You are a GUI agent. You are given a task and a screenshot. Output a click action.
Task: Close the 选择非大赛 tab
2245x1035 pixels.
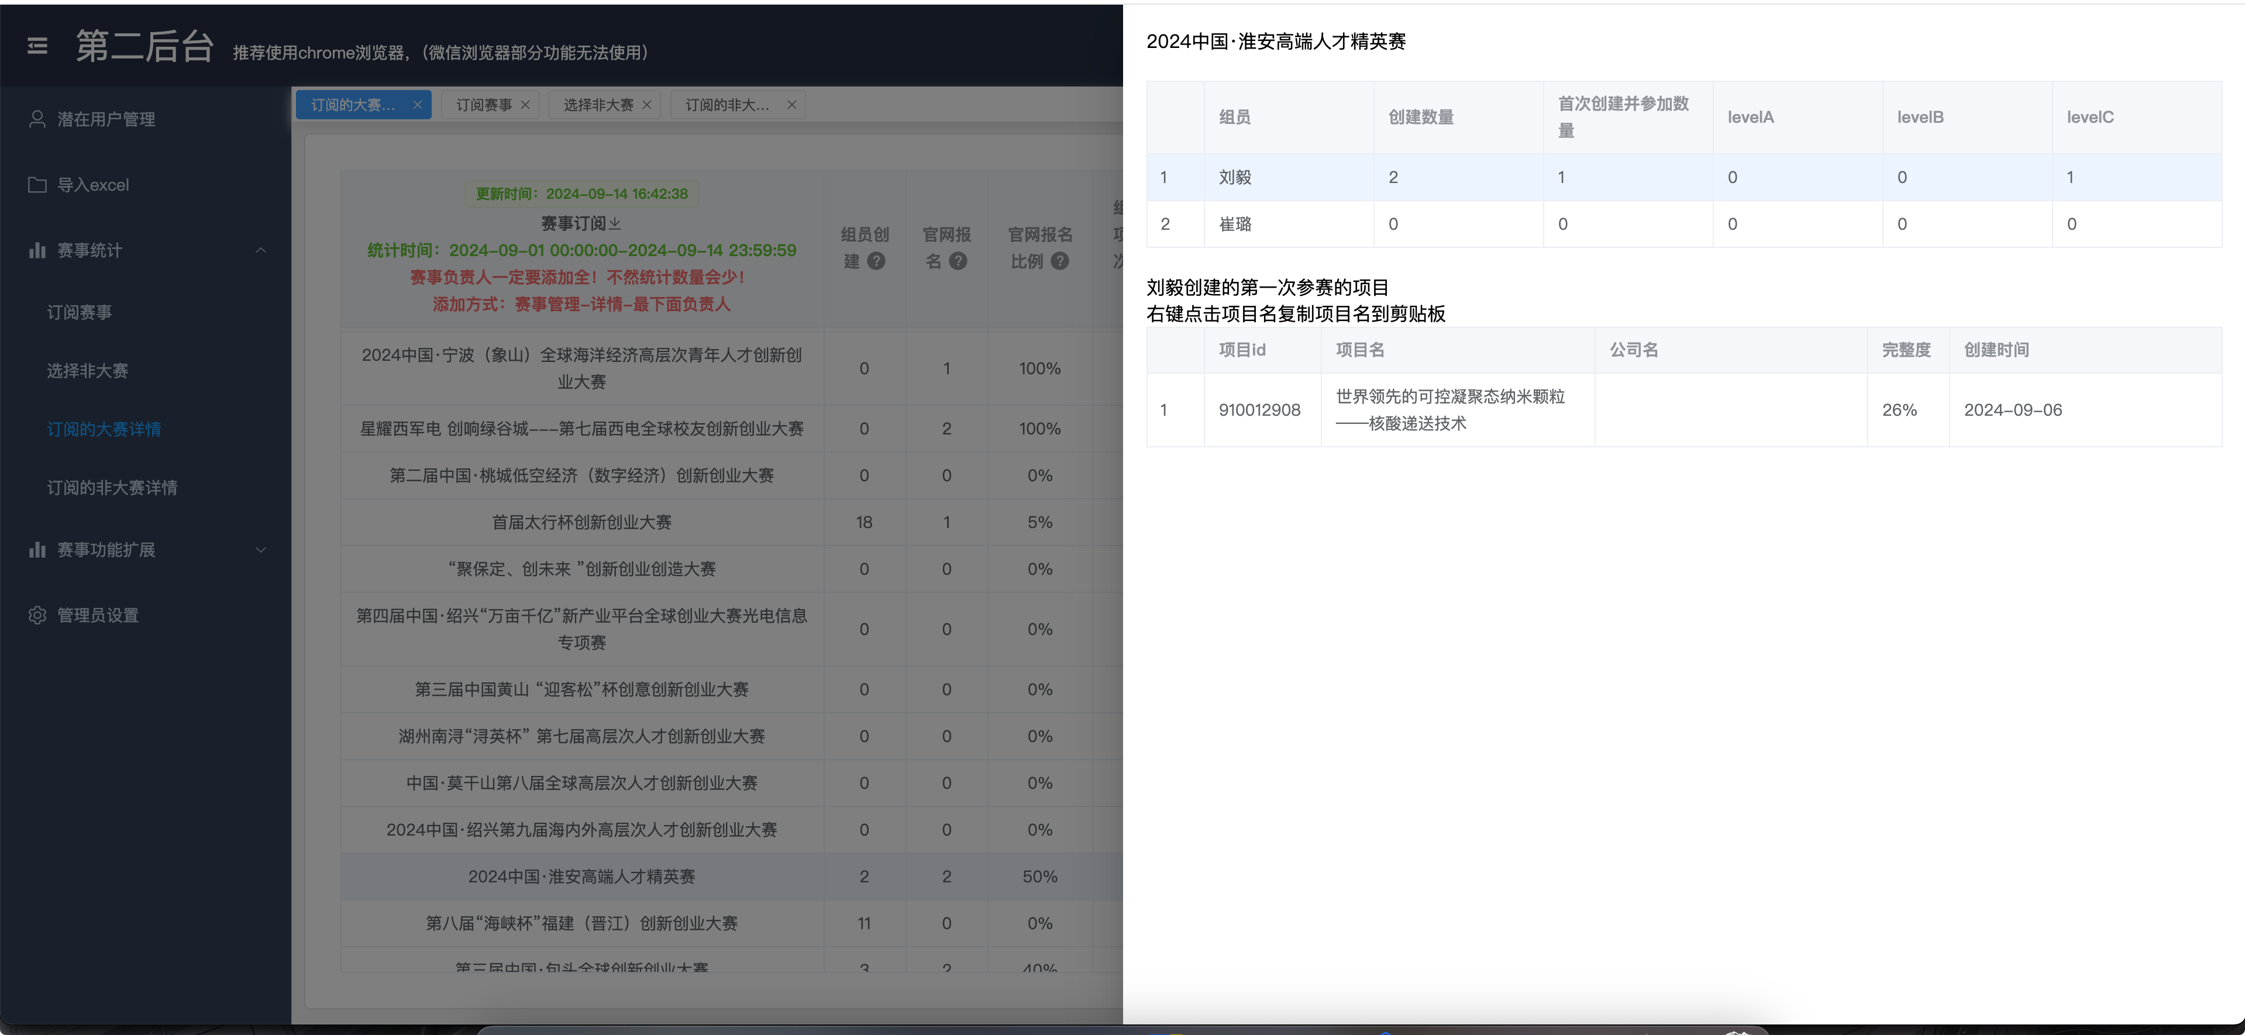click(x=647, y=105)
